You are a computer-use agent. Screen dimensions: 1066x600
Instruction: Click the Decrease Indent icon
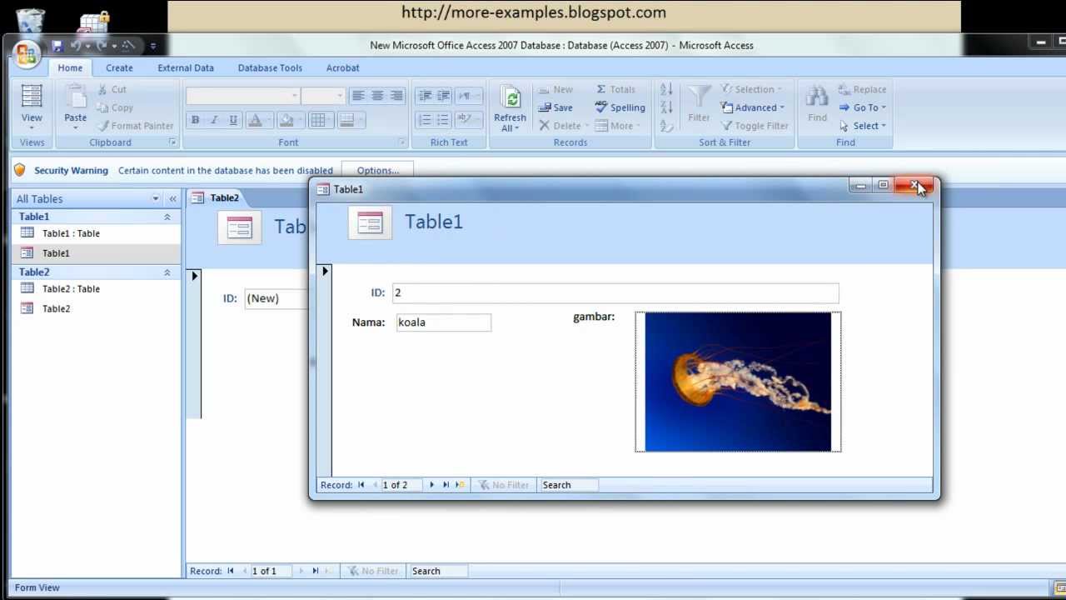tap(425, 96)
